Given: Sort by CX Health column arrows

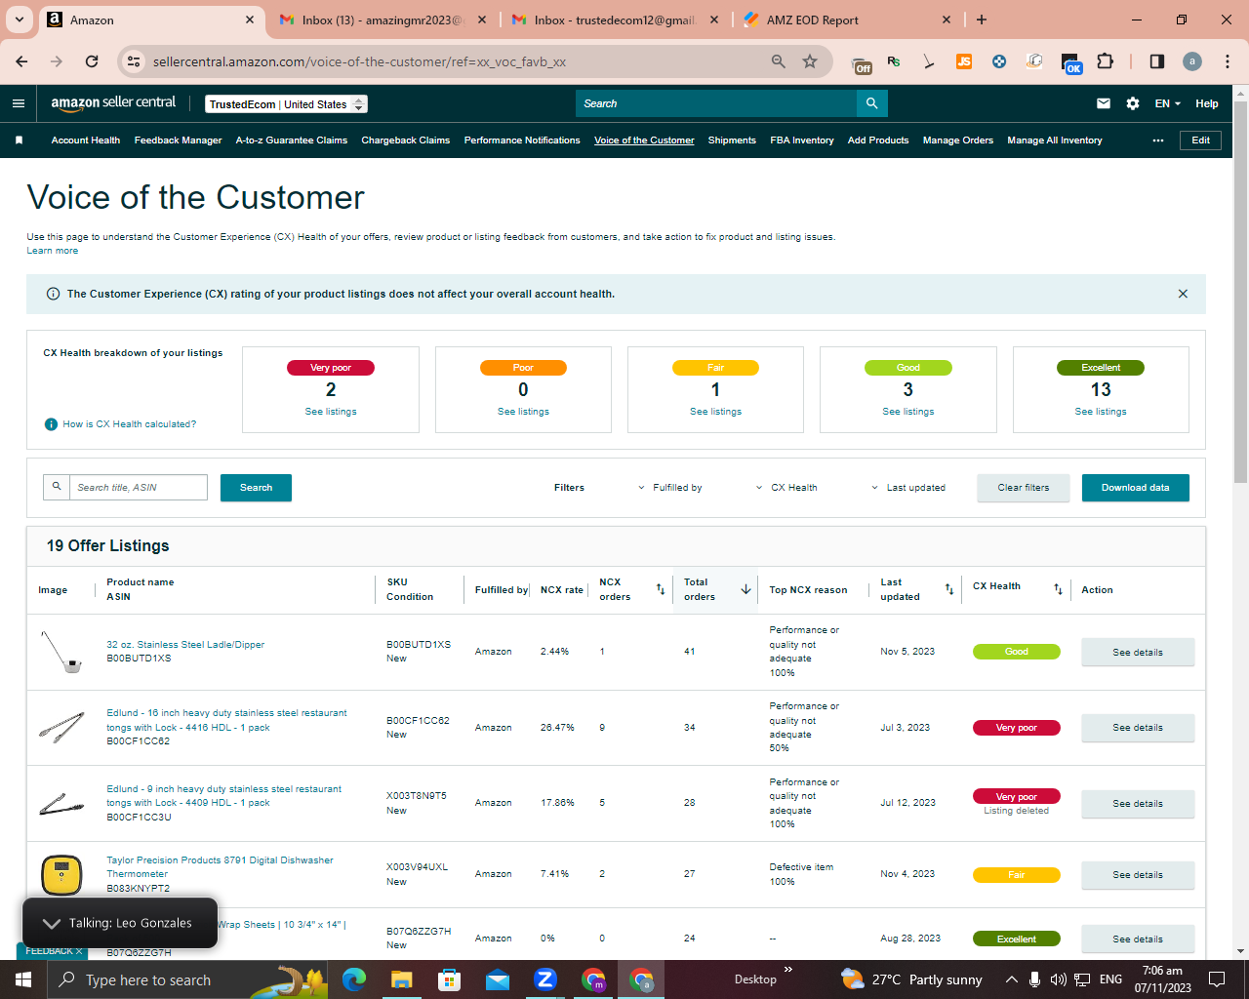Looking at the screenshot, I should tap(1058, 589).
